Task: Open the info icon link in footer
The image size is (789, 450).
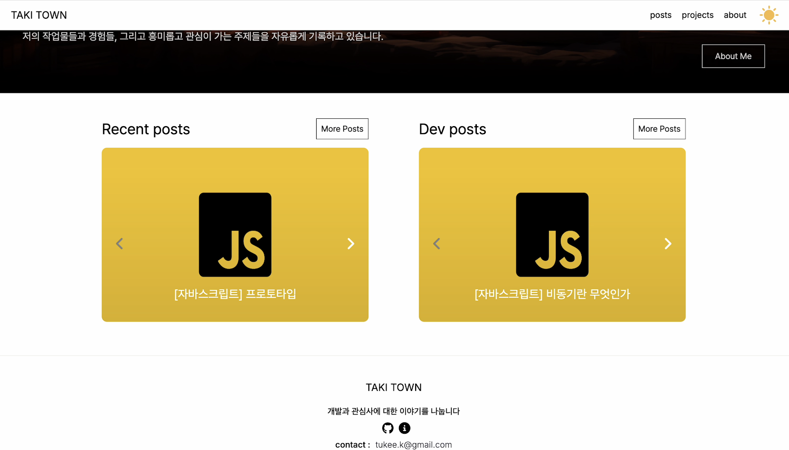Action: click(x=404, y=428)
